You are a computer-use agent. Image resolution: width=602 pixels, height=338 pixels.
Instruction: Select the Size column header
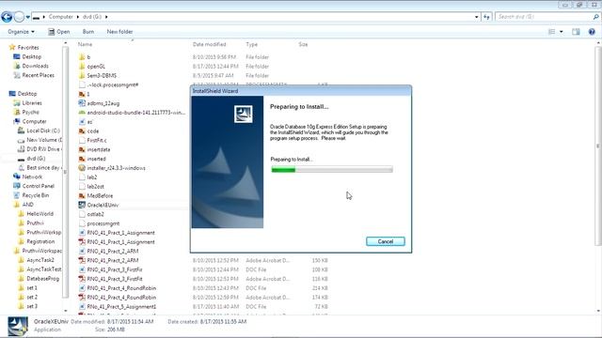coord(303,44)
